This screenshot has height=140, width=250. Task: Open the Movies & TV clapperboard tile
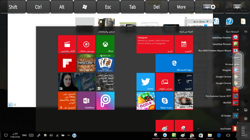(x=67, y=44)
